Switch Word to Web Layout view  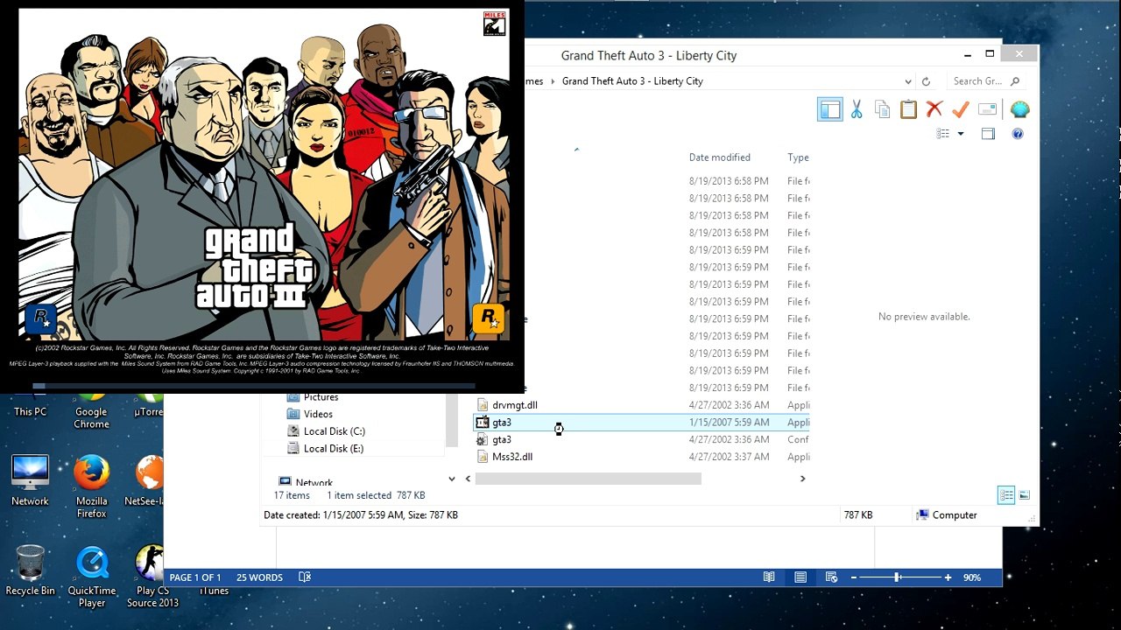click(831, 577)
